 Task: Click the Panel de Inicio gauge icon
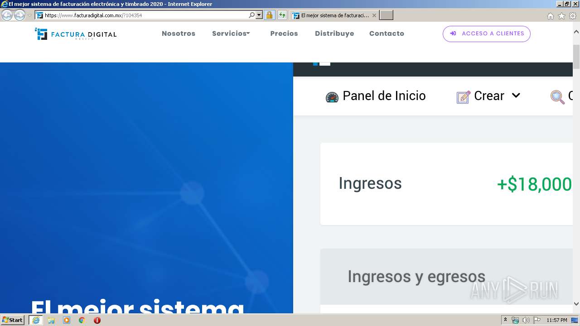[332, 97]
